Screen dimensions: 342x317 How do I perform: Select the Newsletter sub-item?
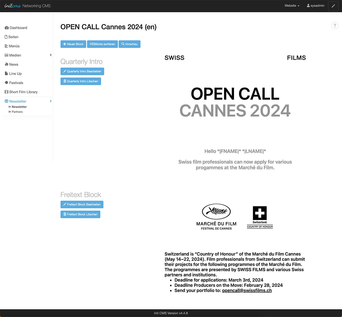click(x=19, y=107)
